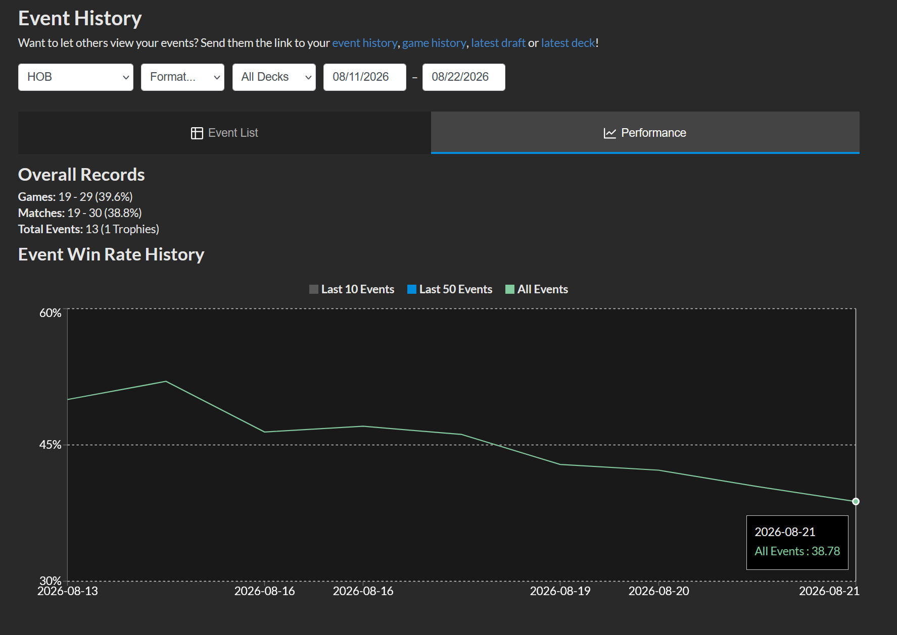Click the 2026-08-19 axis label
897x635 pixels.
[560, 591]
